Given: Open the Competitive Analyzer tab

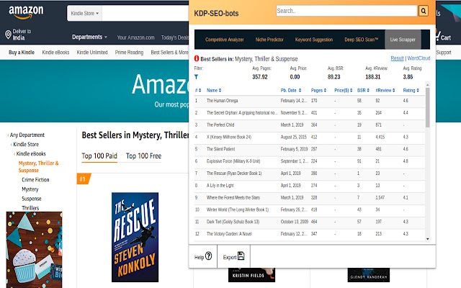Looking at the screenshot, I should (x=224, y=40).
